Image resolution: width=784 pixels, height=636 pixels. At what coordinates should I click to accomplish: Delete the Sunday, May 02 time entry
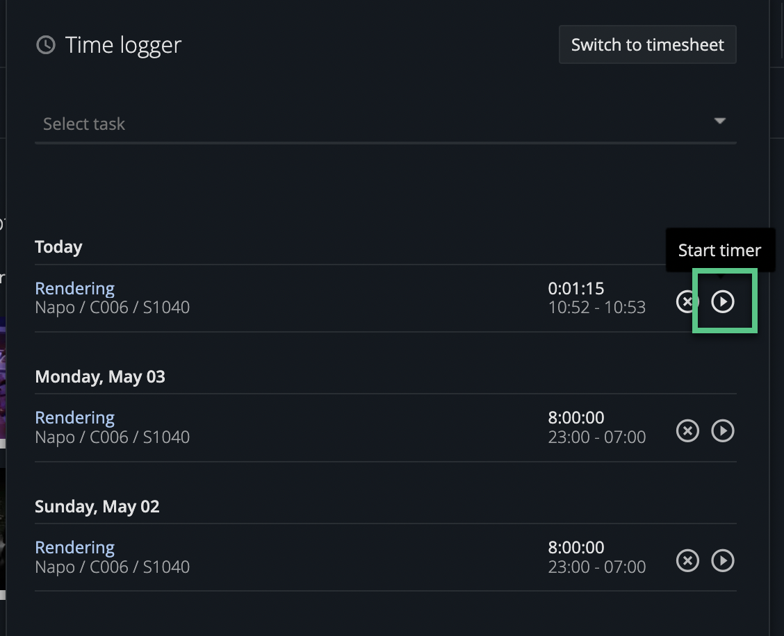tap(687, 560)
